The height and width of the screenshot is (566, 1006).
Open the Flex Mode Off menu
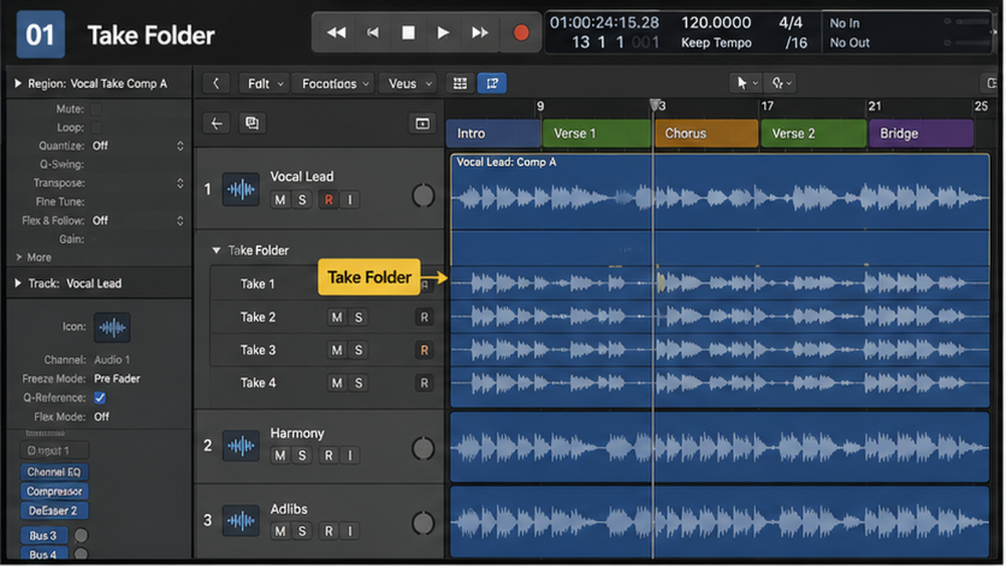[102, 417]
